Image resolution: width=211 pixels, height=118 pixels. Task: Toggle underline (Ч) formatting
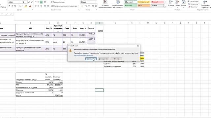pyautogui.click(x=15, y=6)
